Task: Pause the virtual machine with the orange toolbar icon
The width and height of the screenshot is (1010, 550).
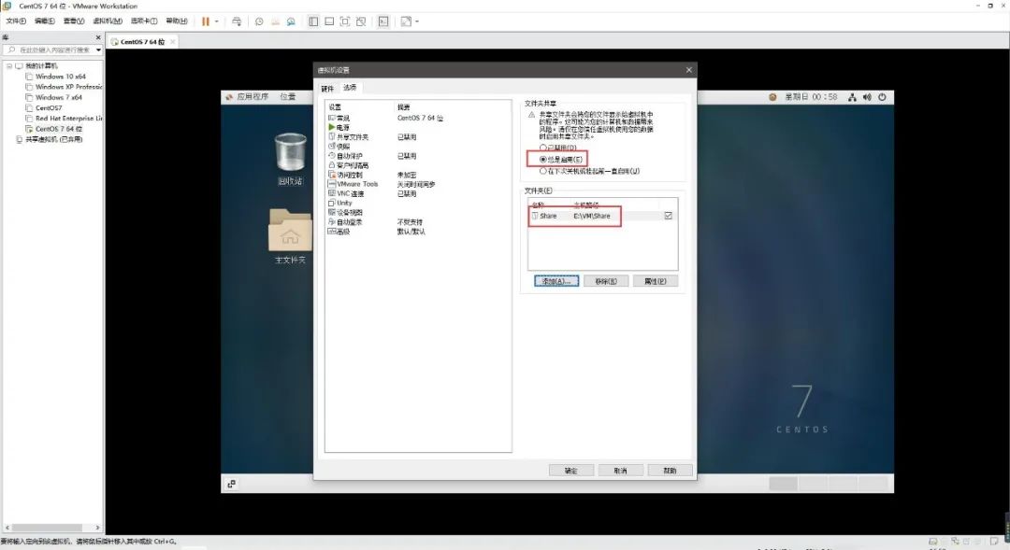Action: coord(206,21)
